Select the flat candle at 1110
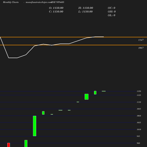This screenshot has height=147, width=147. 78,102
